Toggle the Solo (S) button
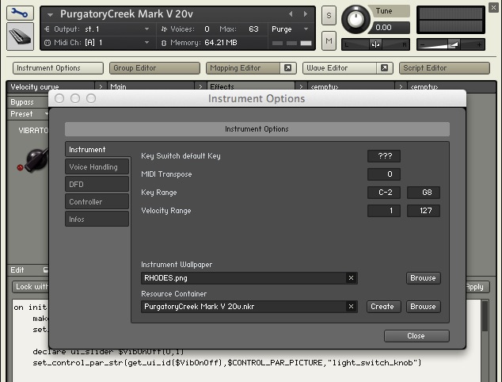 [329, 17]
